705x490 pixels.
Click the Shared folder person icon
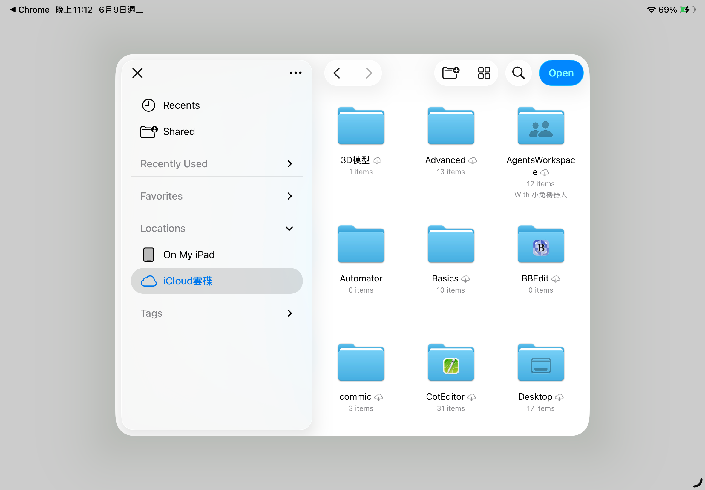click(149, 132)
